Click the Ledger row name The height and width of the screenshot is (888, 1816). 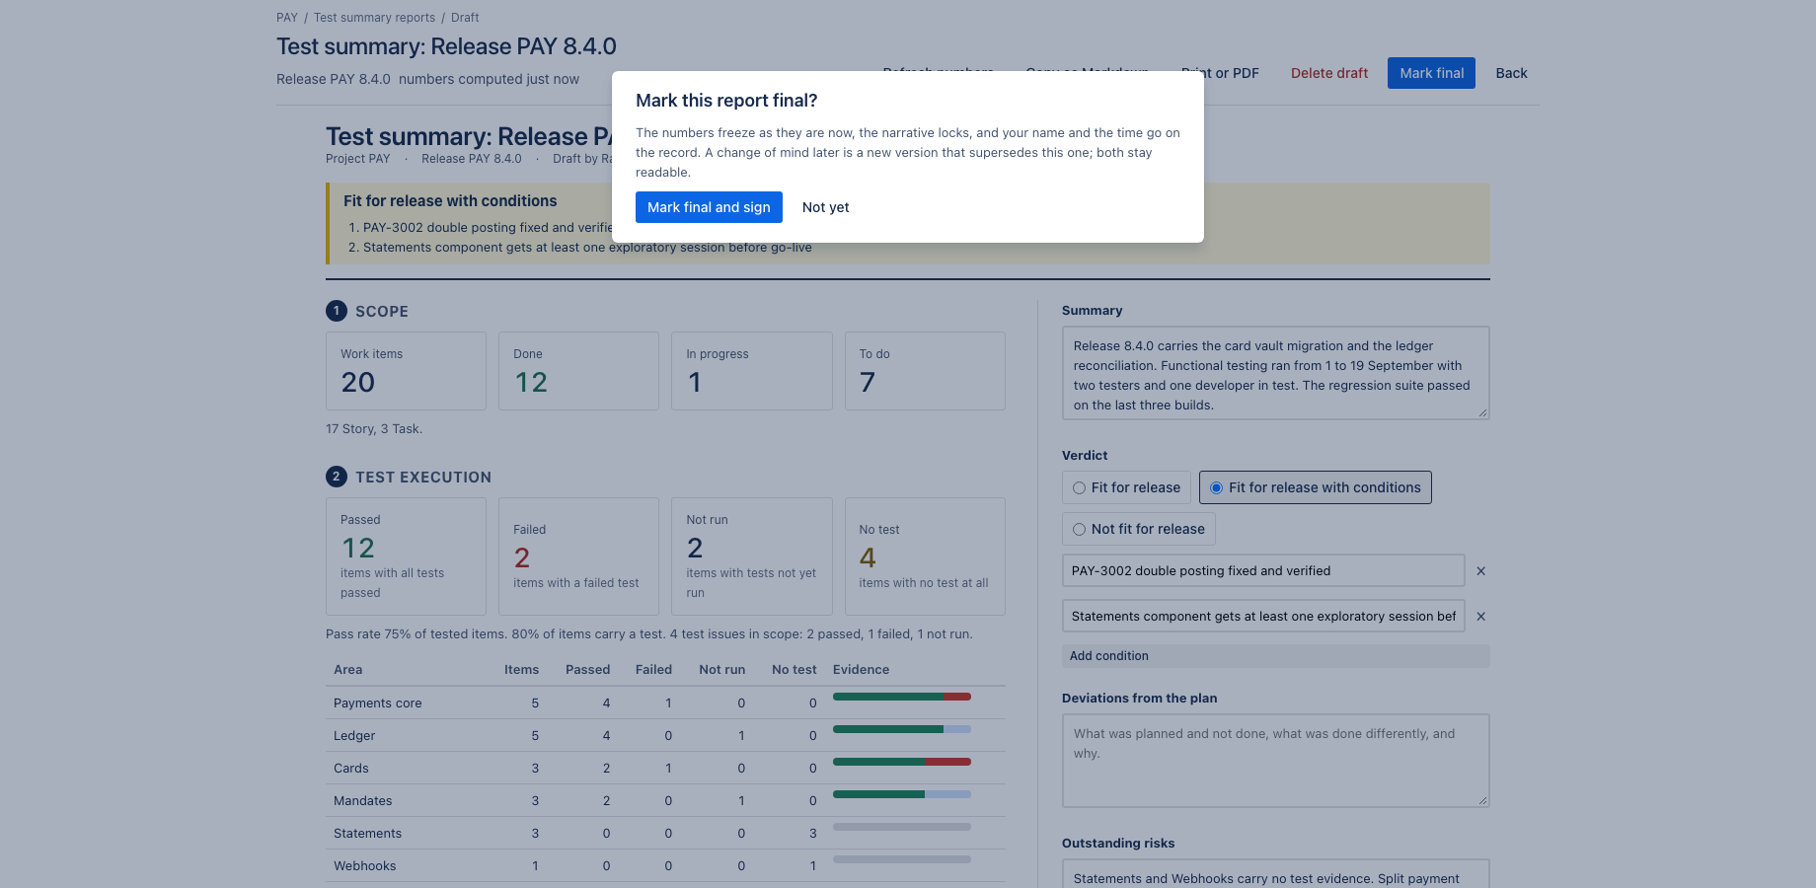point(354,736)
